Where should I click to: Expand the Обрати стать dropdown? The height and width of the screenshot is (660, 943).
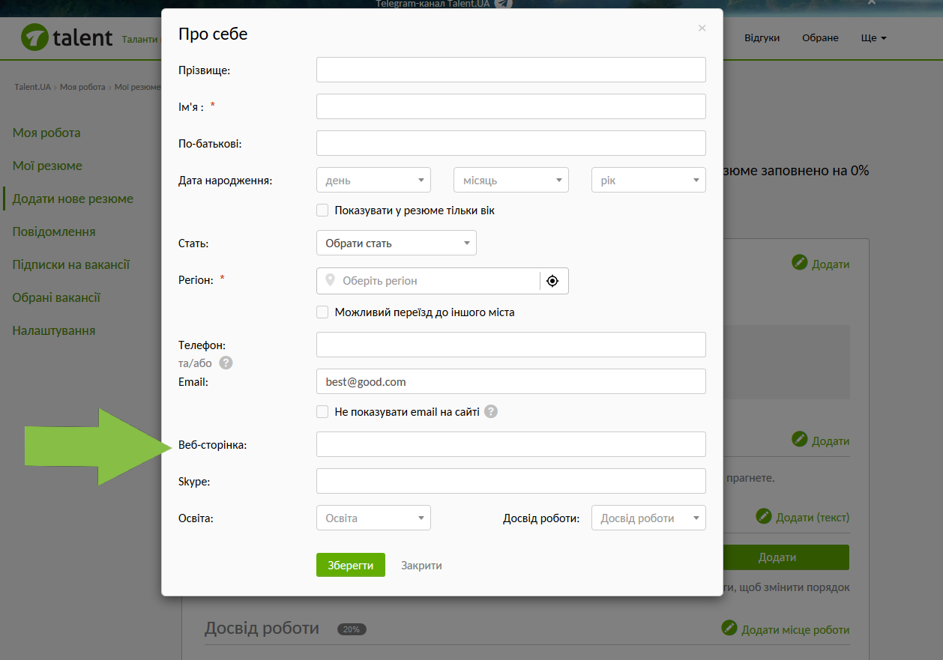[397, 243]
